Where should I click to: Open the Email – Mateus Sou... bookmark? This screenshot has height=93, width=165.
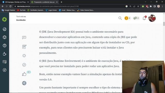[x=67, y=10]
